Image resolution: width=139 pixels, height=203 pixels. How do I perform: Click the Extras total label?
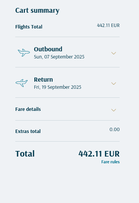point(28,131)
